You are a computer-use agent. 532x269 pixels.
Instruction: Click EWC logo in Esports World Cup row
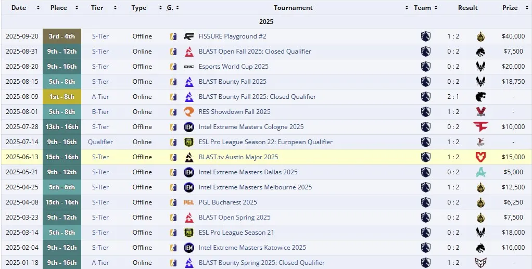click(x=189, y=67)
